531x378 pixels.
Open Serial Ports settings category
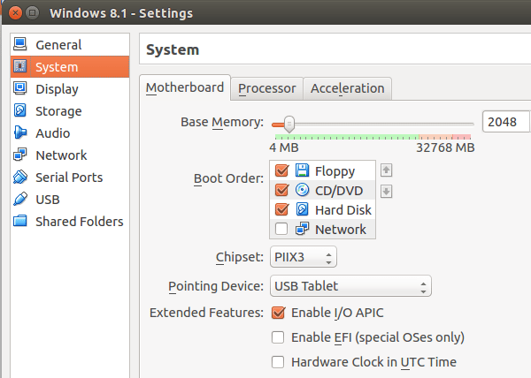pyautogui.click(x=70, y=177)
